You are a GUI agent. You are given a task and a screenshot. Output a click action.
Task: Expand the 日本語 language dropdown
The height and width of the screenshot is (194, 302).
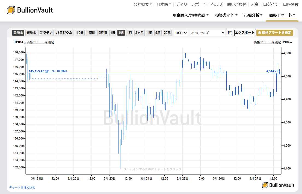tap(163, 4)
